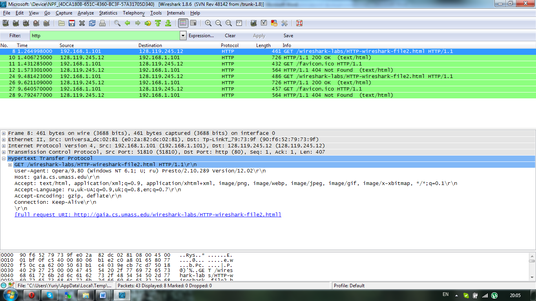Go to specific packet number icon
Screen dimensions: 536x301
[x=148, y=23]
